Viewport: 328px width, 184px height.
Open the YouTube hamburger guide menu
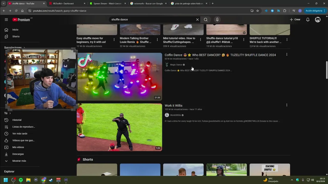pyautogui.click(x=6, y=20)
